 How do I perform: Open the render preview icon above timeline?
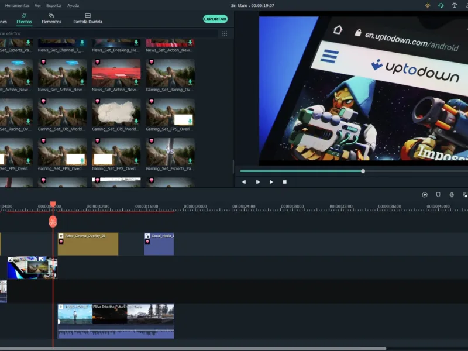click(425, 195)
